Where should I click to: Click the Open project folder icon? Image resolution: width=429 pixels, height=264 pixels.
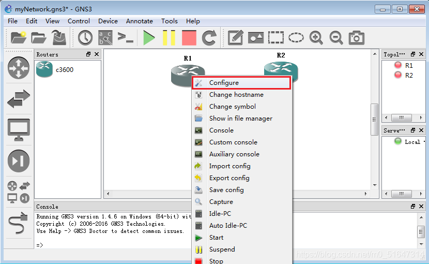39,38
